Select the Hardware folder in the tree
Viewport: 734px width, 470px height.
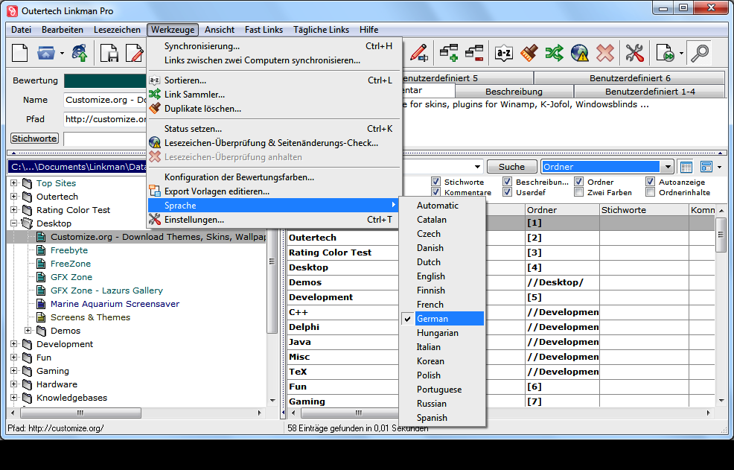(57, 384)
